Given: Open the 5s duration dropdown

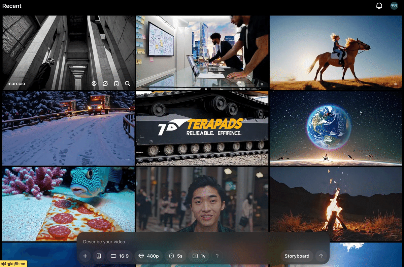Looking at the screenshot, I should [175, 256].
